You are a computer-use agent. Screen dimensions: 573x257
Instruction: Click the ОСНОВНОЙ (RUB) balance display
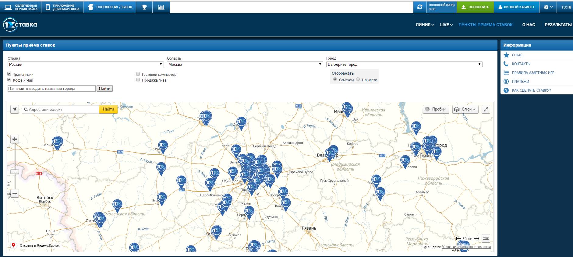pyautogui.click(x=441, y=7)
